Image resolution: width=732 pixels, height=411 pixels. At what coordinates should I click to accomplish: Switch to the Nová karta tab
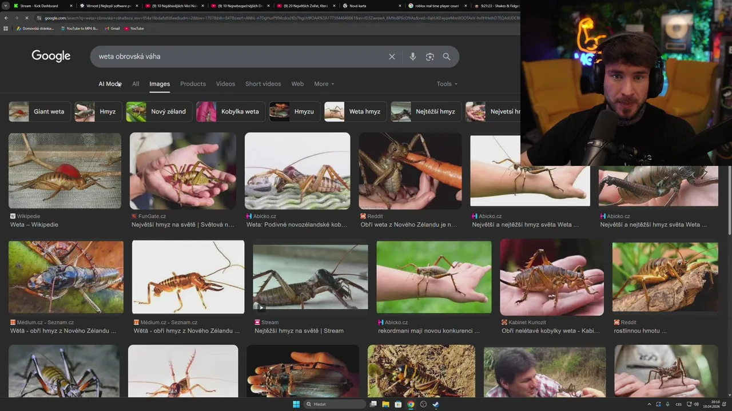pyautogui.click(x=372, y=6)
